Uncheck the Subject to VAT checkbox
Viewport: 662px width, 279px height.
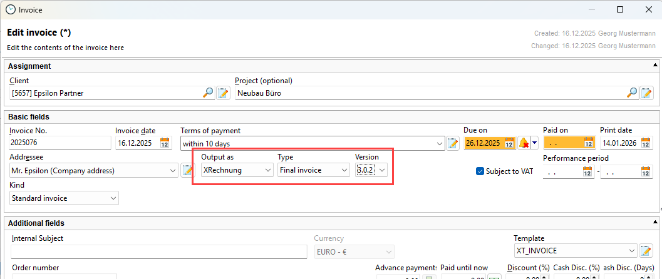click(480, 171)
